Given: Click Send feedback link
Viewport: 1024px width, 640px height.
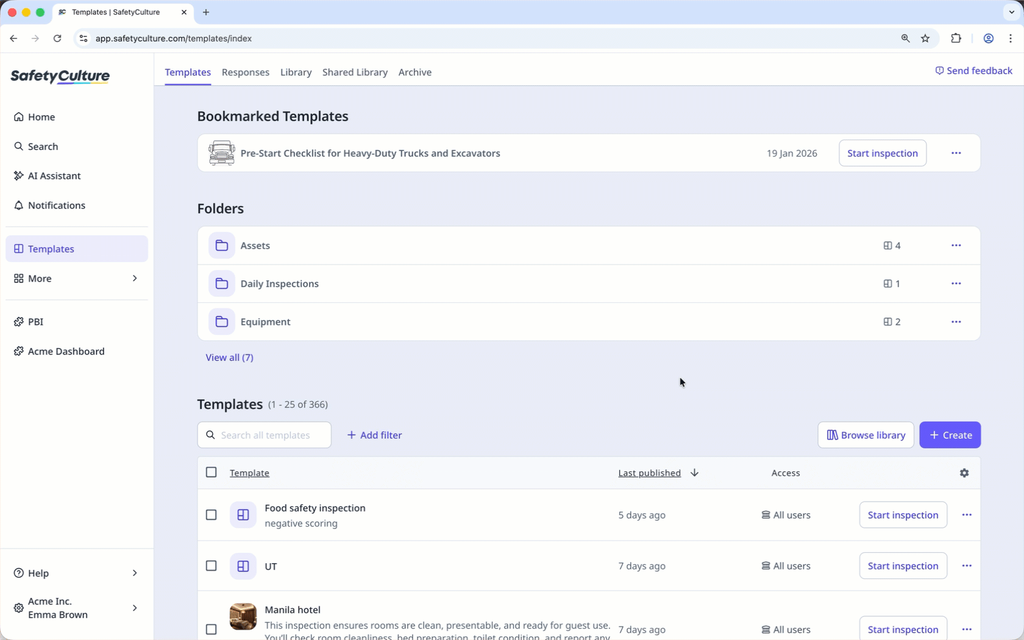Looking at the screenshot, I should point(973,71).
